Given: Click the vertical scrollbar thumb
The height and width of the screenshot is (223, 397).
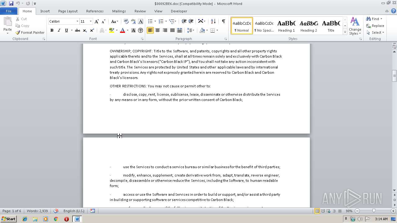Looking at the screenshot, I should 394,75.
